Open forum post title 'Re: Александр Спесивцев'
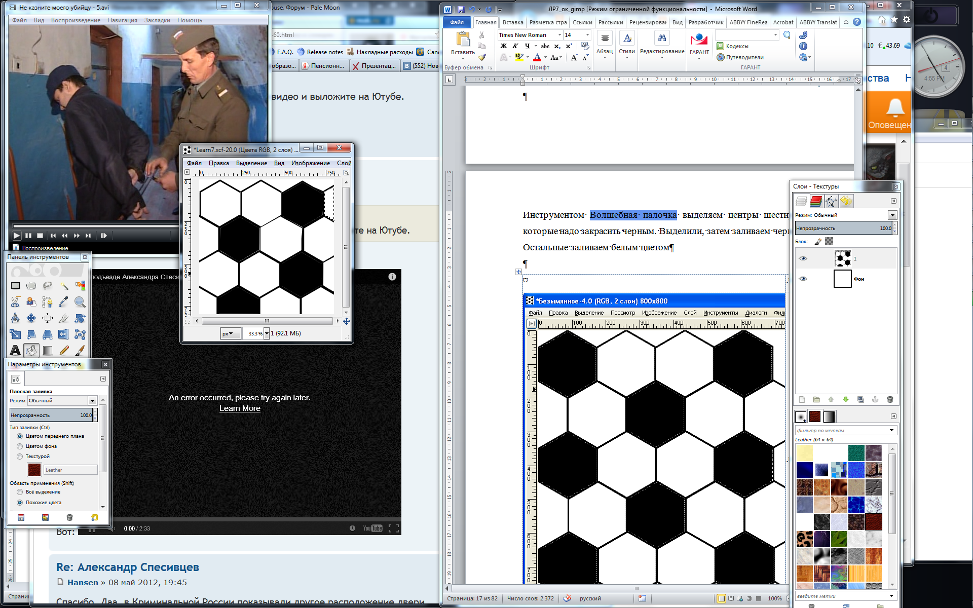Image resolution: width=973 pixels, height=608 pixels. pos(128,567)
